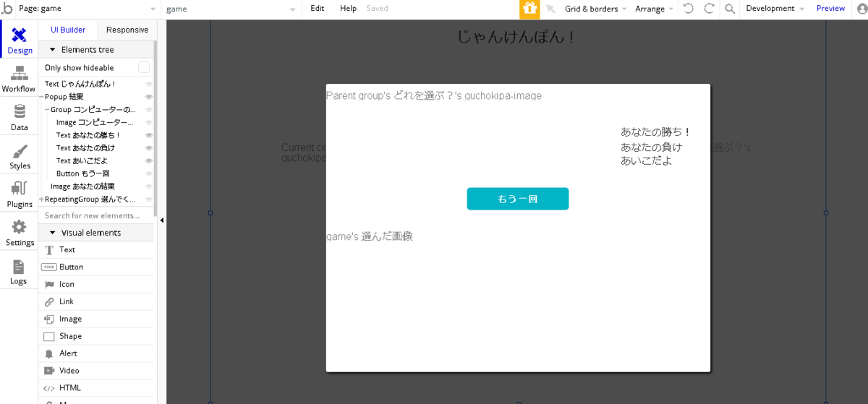
Task: Select Image あなたの結果 in elements tree
Action: [x=82, y=186]
